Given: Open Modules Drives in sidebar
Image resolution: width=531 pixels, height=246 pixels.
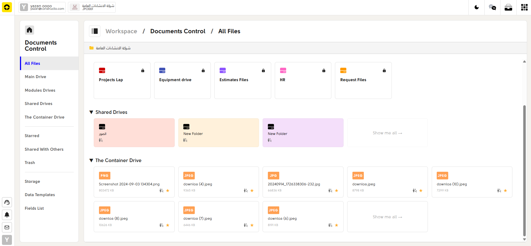Looking at the screenshot, I should (49, 90).
